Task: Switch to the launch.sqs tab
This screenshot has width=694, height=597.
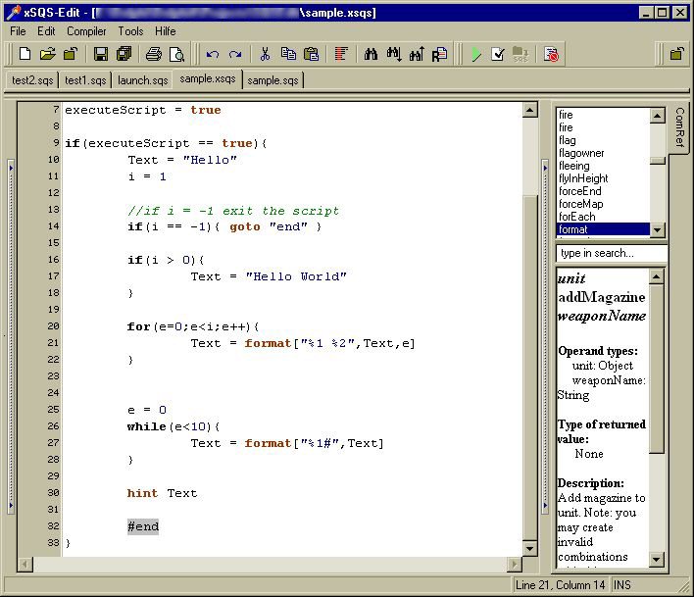Action: pyautogui.click(x=142, y=80)
